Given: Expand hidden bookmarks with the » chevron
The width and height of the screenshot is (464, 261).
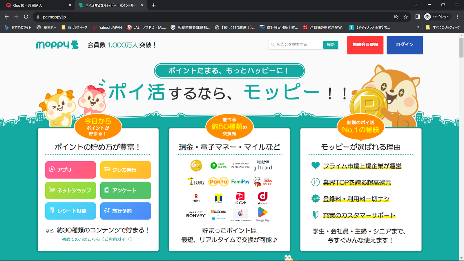Looking at the screenshot, I should [x=418, y=27].
